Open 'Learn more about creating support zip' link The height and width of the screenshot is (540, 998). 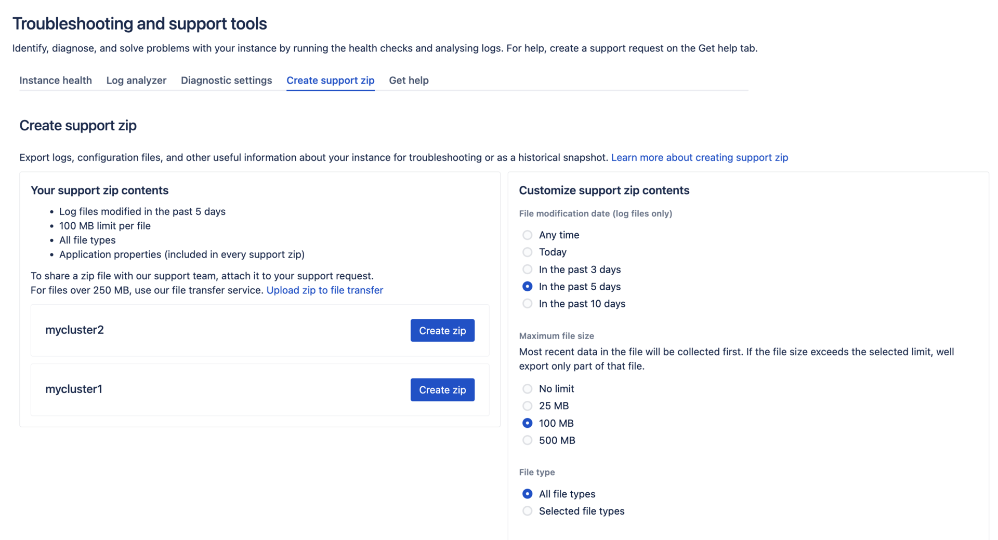point(700,157)
